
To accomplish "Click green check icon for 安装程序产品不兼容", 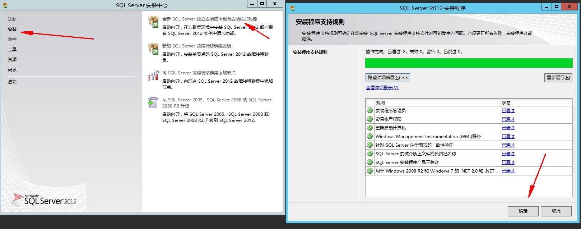I will [x=370, y=162].
